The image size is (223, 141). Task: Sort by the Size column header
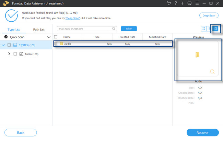(x=97, y=37)
